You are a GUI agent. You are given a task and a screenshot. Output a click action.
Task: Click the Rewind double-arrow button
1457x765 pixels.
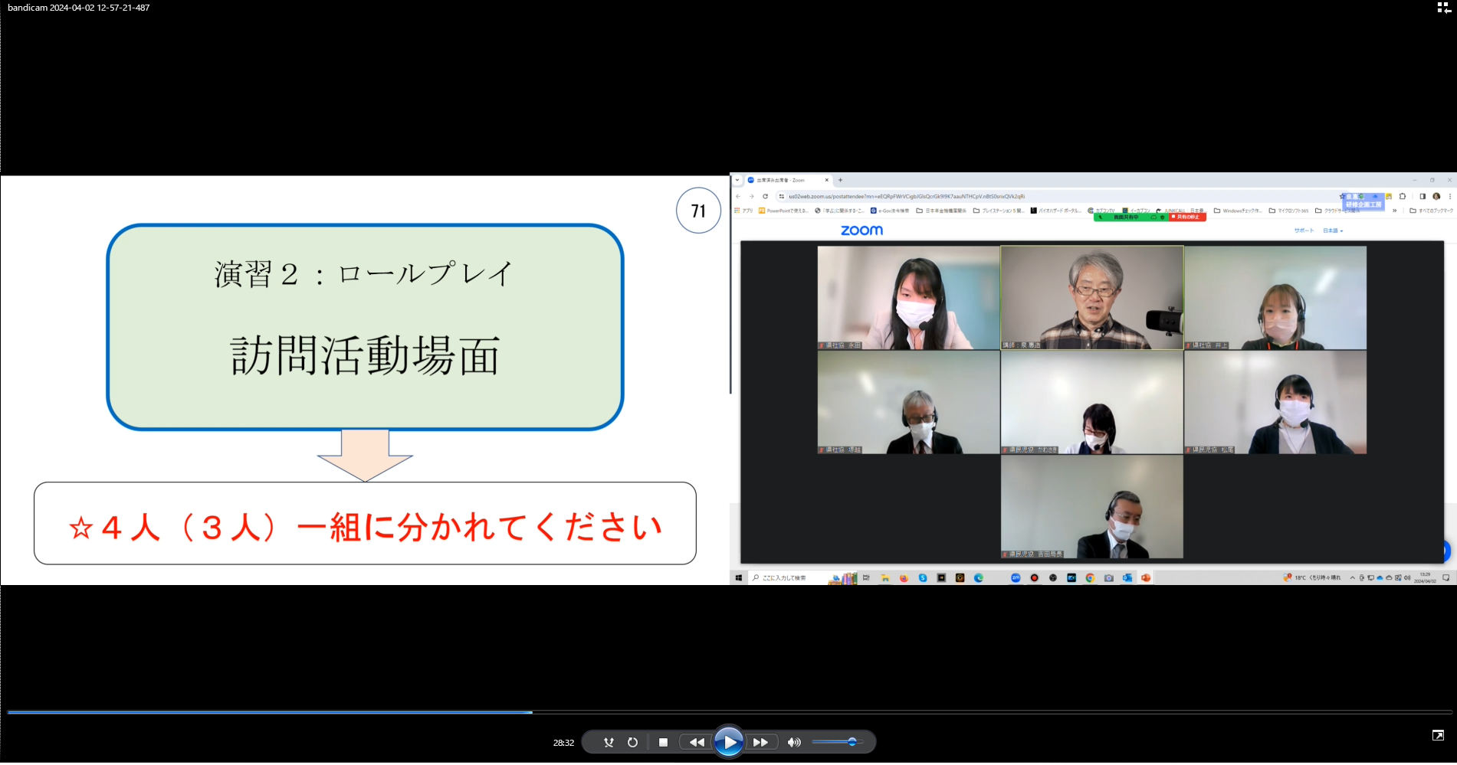[697, 742]
